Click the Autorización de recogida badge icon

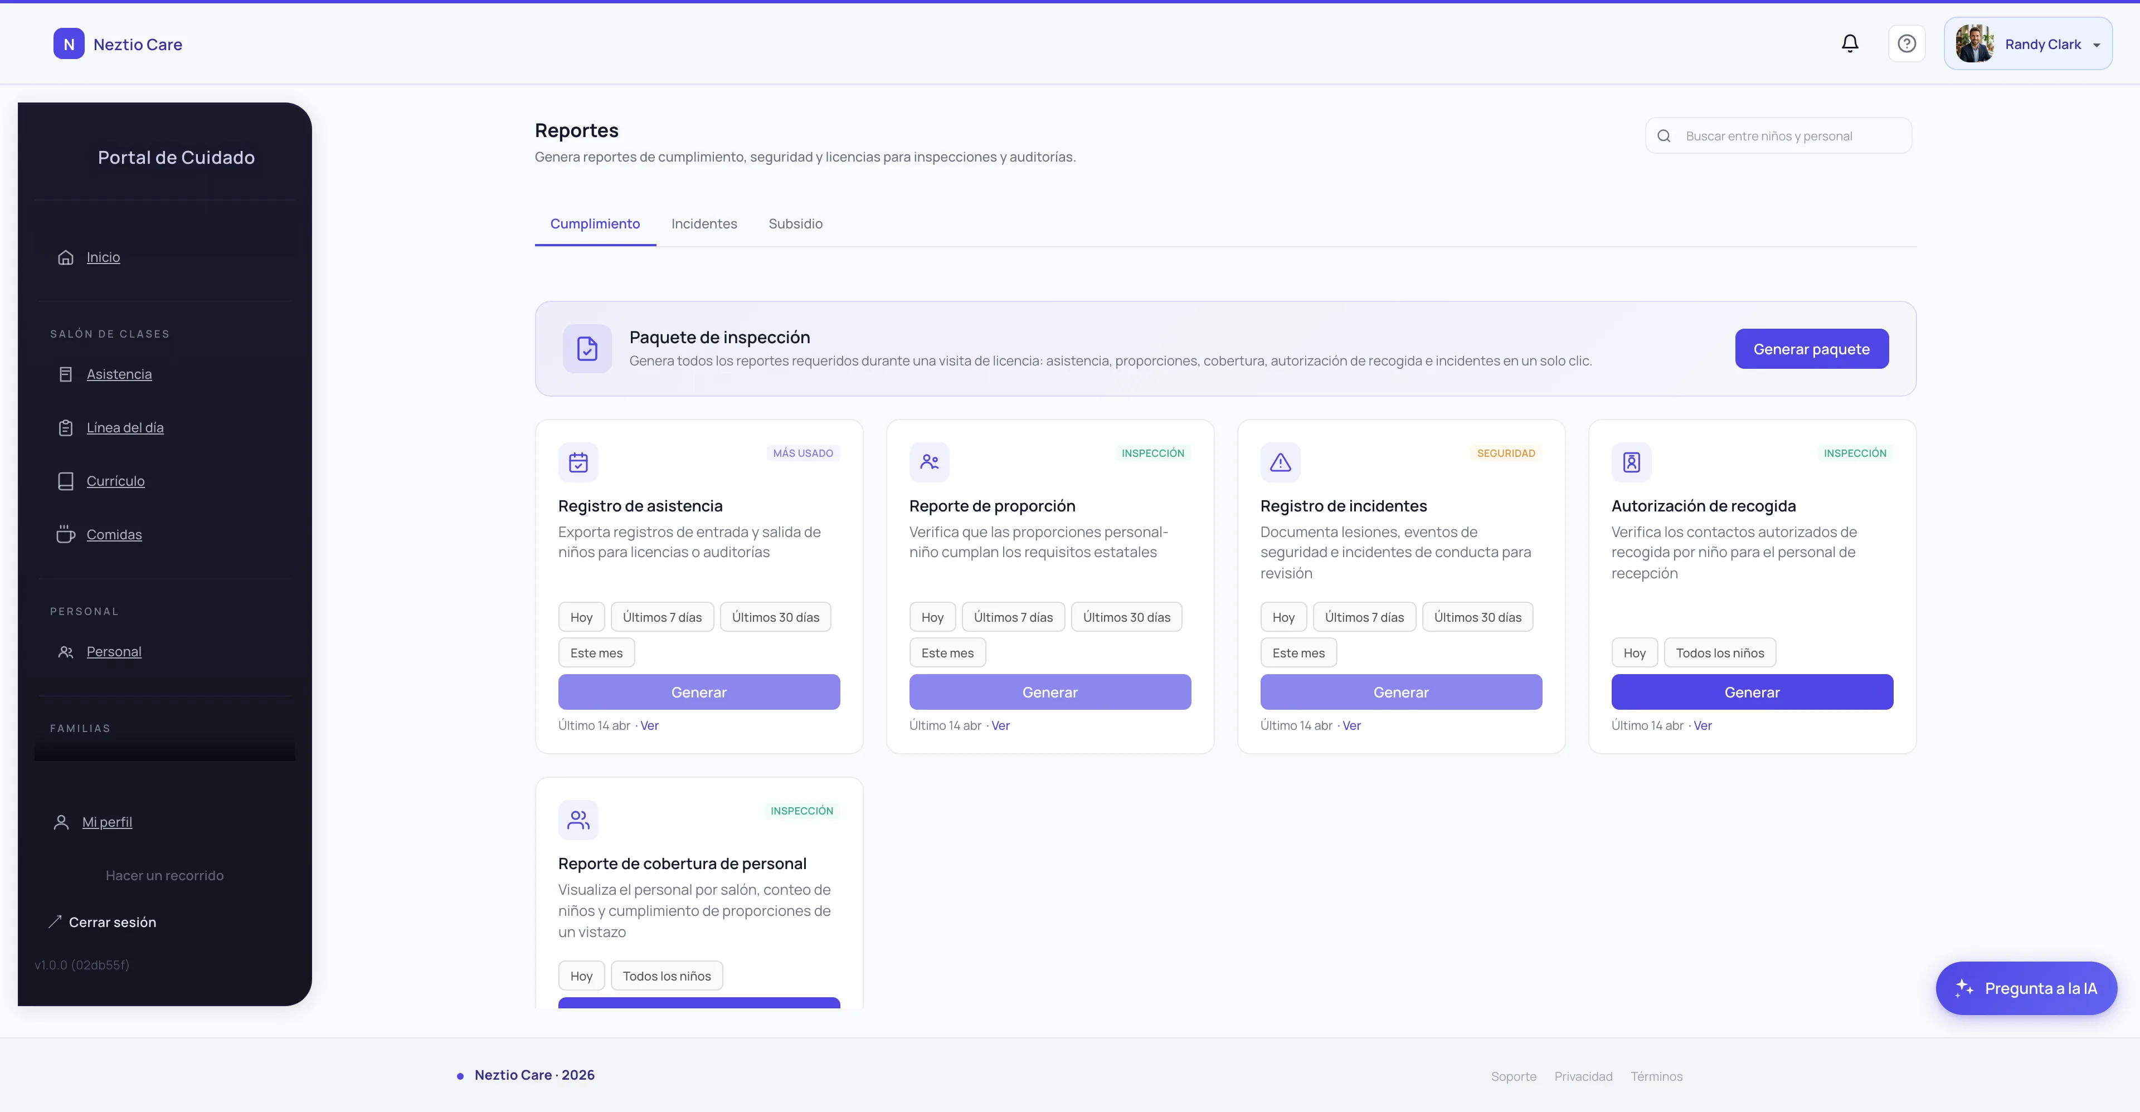click(x=1632, y=462)
